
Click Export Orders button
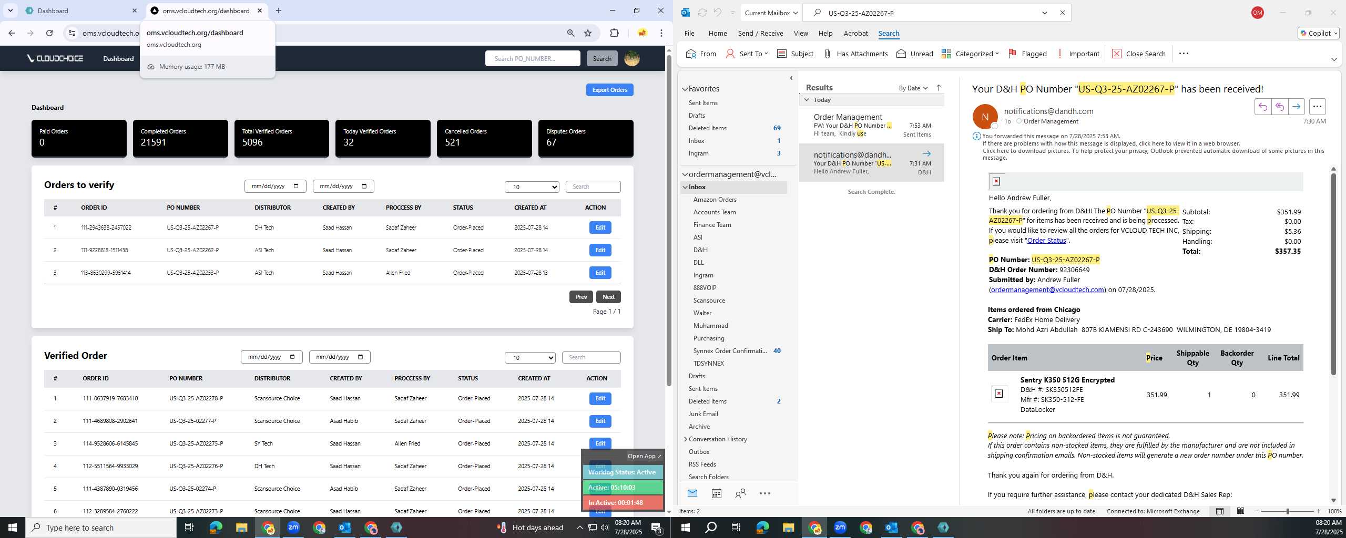610,90
